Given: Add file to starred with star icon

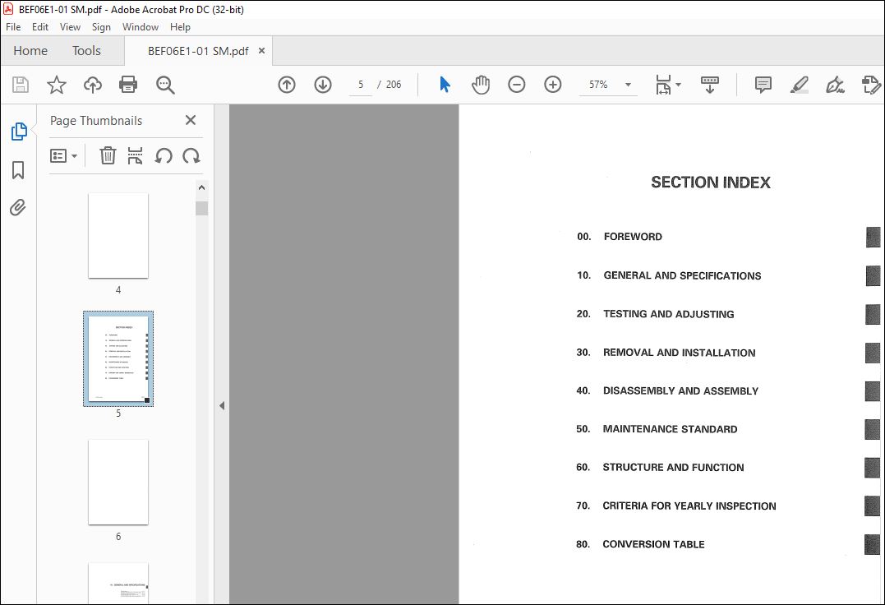Looking at the screenshot, I should click(x=57, y=85).
